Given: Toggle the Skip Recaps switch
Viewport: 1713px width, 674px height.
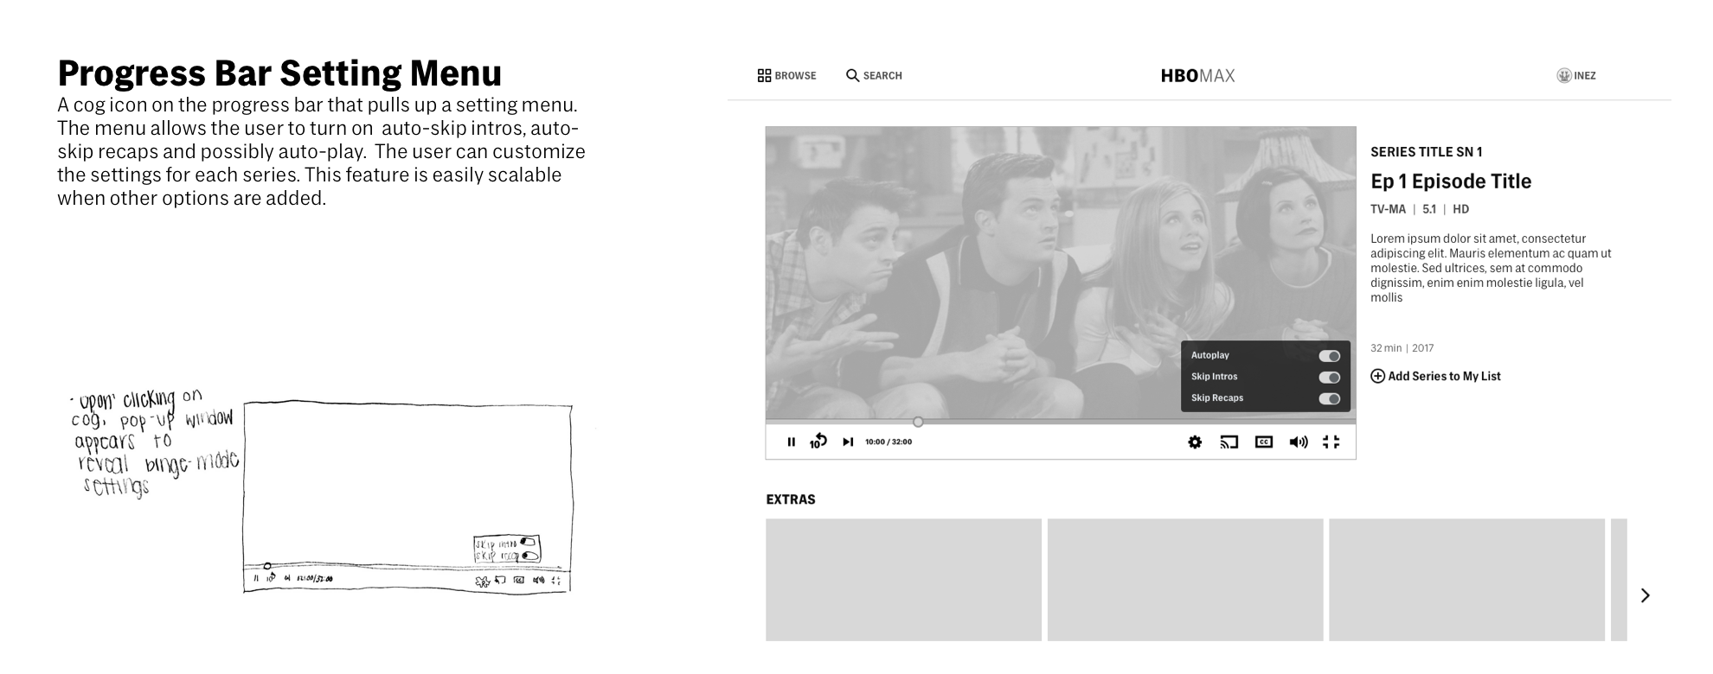Looking at the screenshot, I should (x=1330, y=398).
